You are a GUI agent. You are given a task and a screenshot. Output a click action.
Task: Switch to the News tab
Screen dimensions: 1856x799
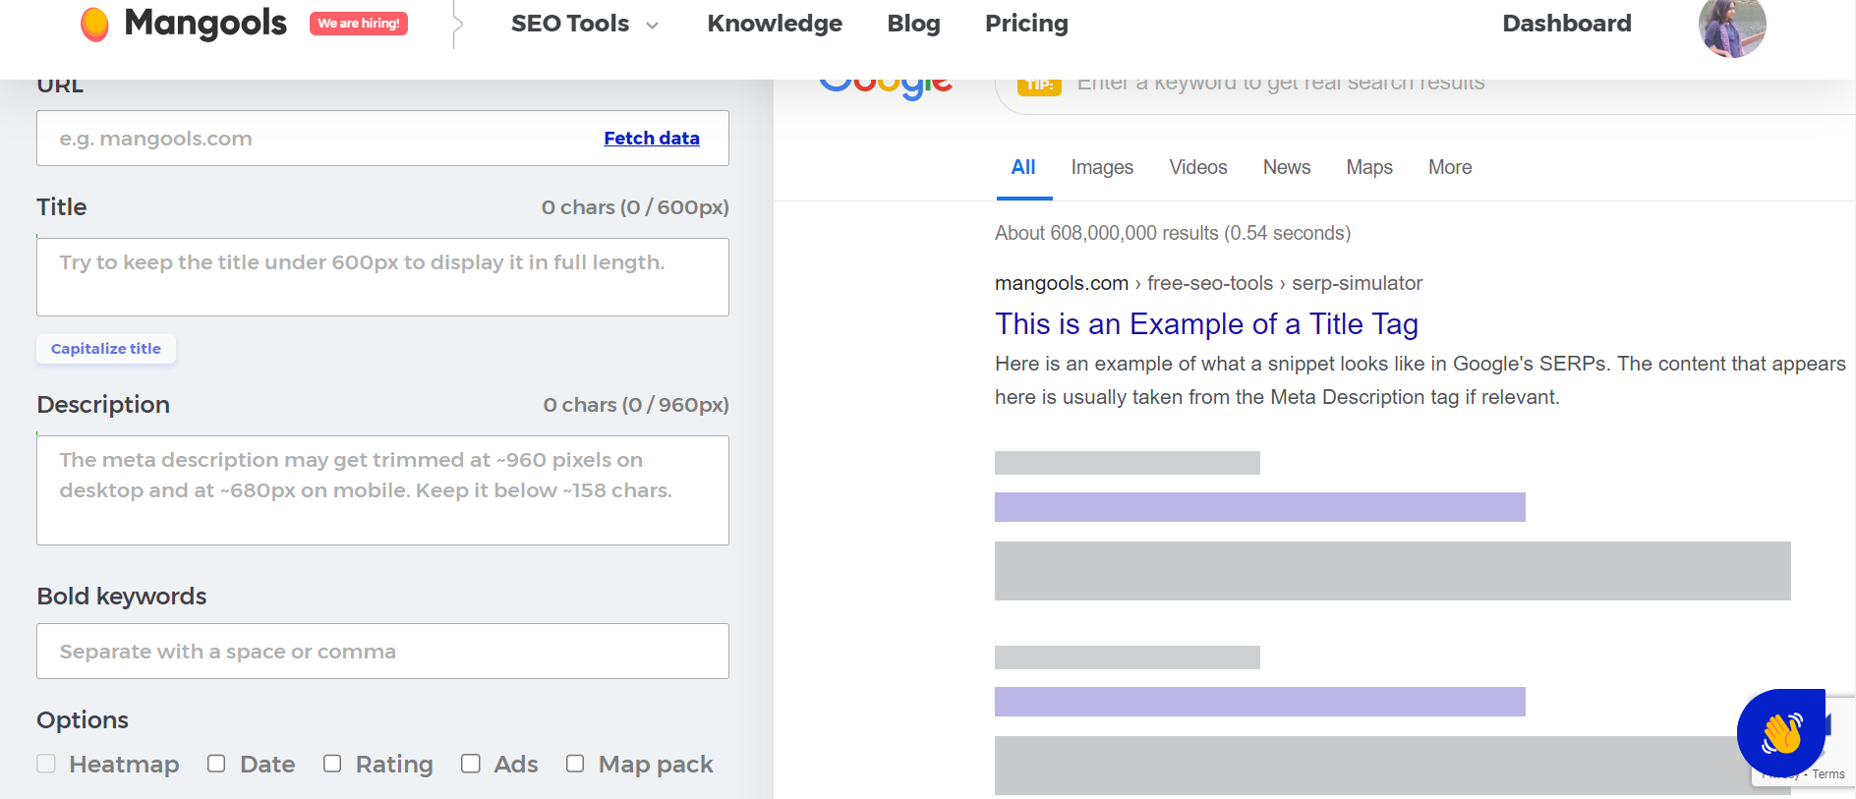click(x=1287, y=168)
